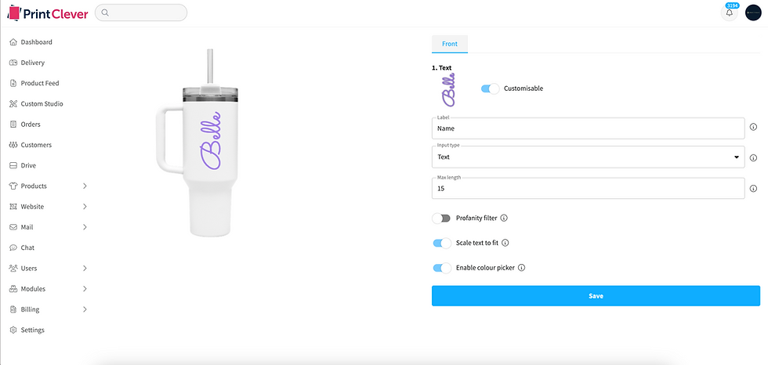Click the Delivery truck icon
The width and height of the screenshot is (768, 365).
click(x=13, y=63)
